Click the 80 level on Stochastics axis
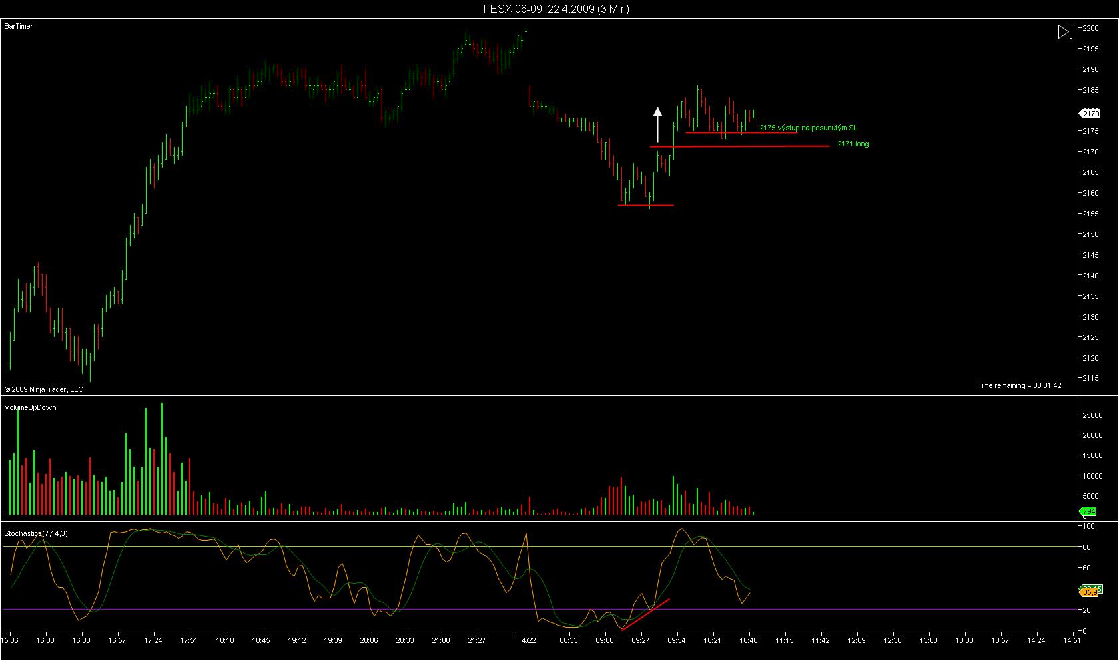Image resolution: width=1119 pixels, height=661 pixels. 1087,547
